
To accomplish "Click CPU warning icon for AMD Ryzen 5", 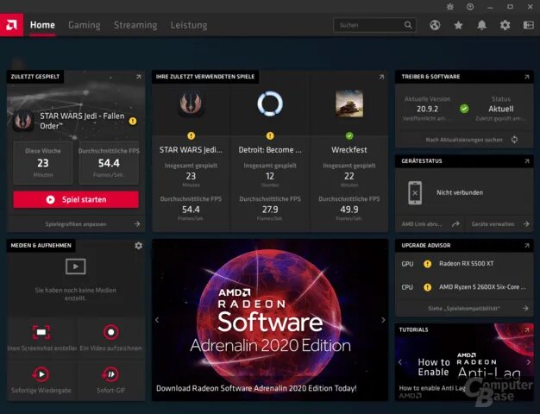I will (427, 287).
